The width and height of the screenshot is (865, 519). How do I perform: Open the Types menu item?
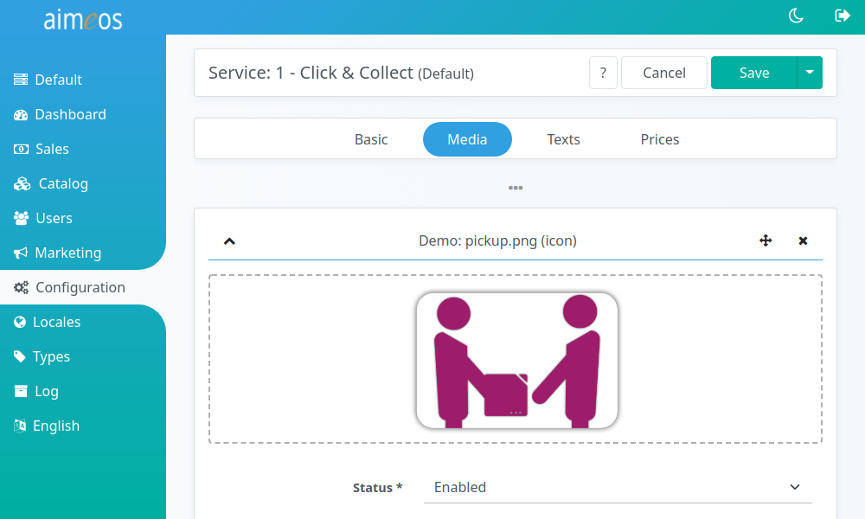pos(83,356)
